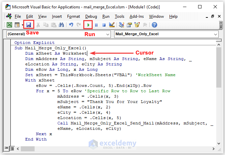Click the 'Next x' code line
Viewport: 225px width, 155px height.
pyautogui.click(x=44, y=134)
